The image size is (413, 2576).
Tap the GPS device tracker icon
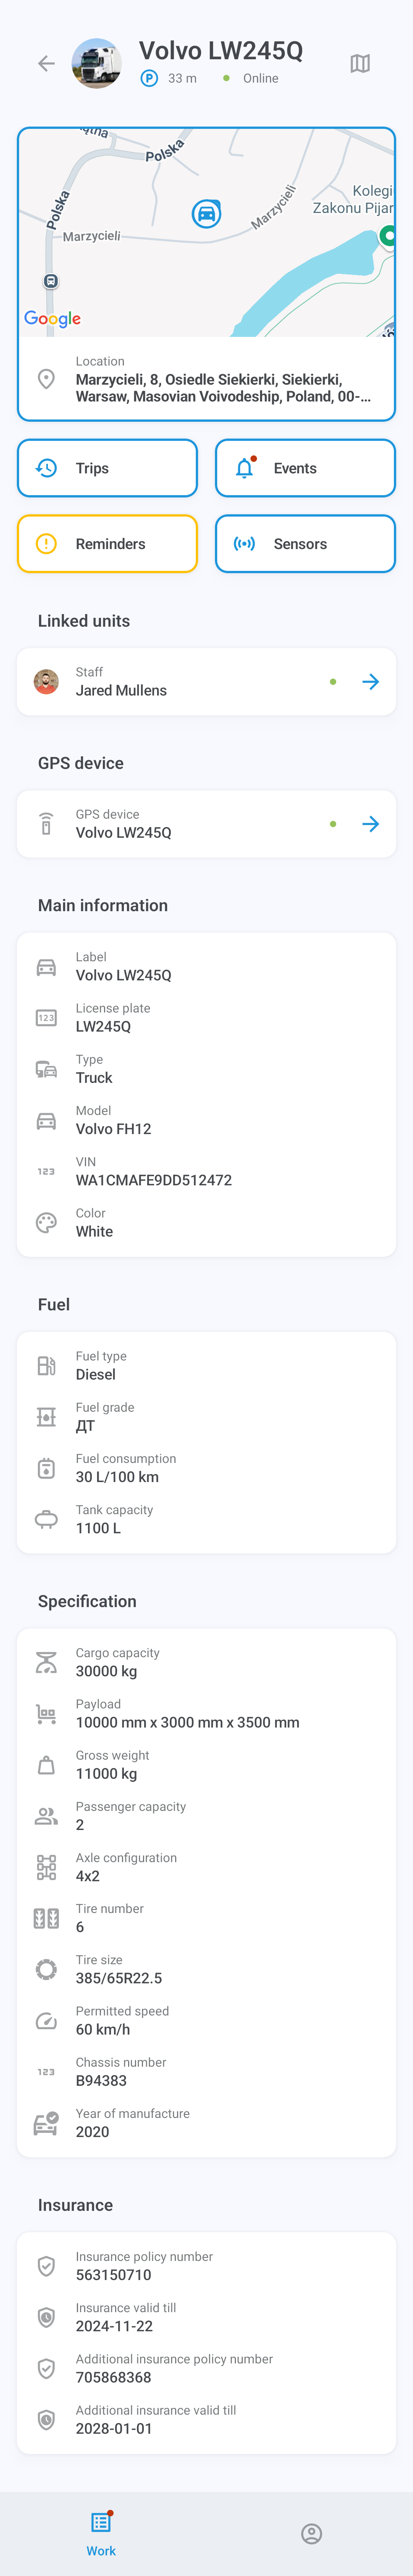[x=46, y=824]
